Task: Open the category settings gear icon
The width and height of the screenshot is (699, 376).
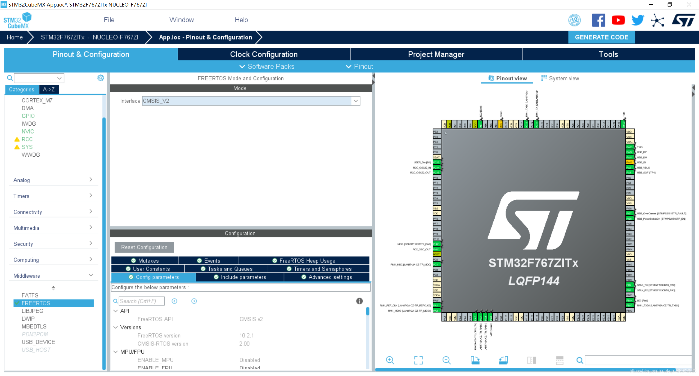Action: point(101,78)
